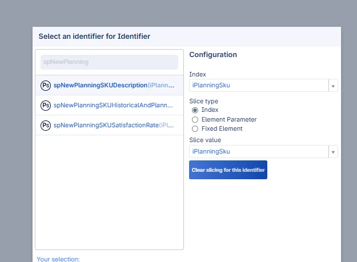Click the Your selection label
The height and width of the screenshot is (262, 357).
pyautogui.click(x=58, y=259)
